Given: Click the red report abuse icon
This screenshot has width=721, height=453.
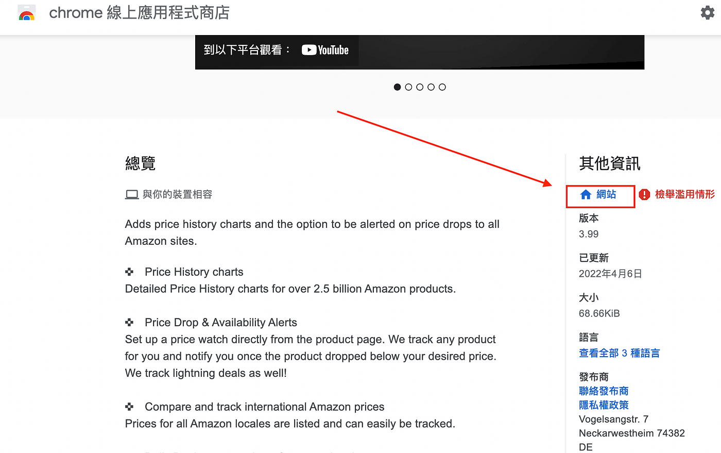Looking at the screenshot, I should point(644,194).
